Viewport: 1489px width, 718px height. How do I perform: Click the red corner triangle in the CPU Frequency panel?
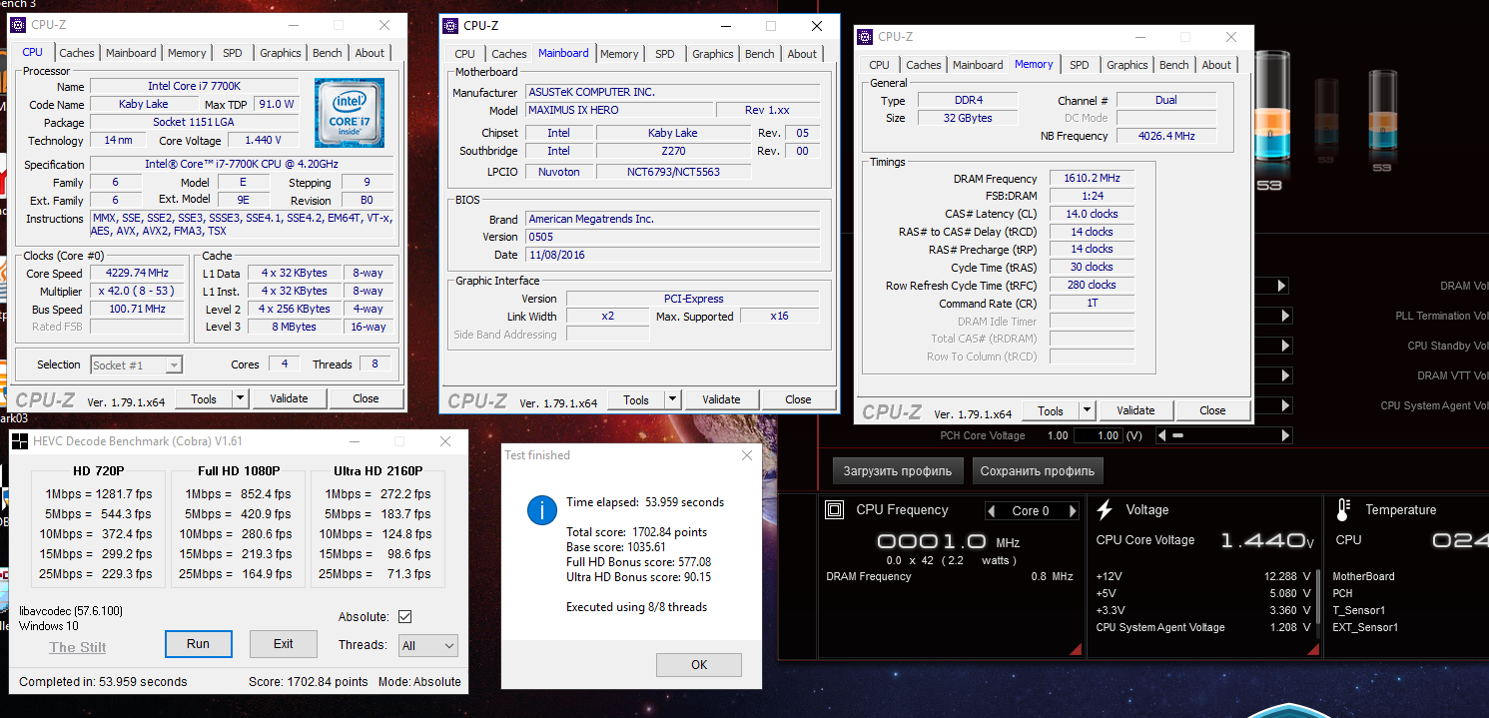(x=1075, y=649)
